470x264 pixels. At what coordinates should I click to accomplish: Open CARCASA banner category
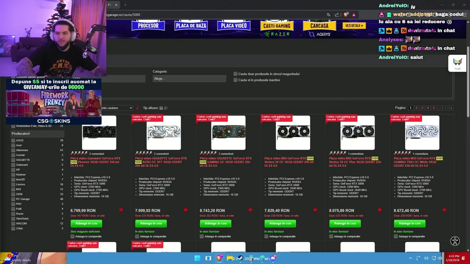(319, 26)
